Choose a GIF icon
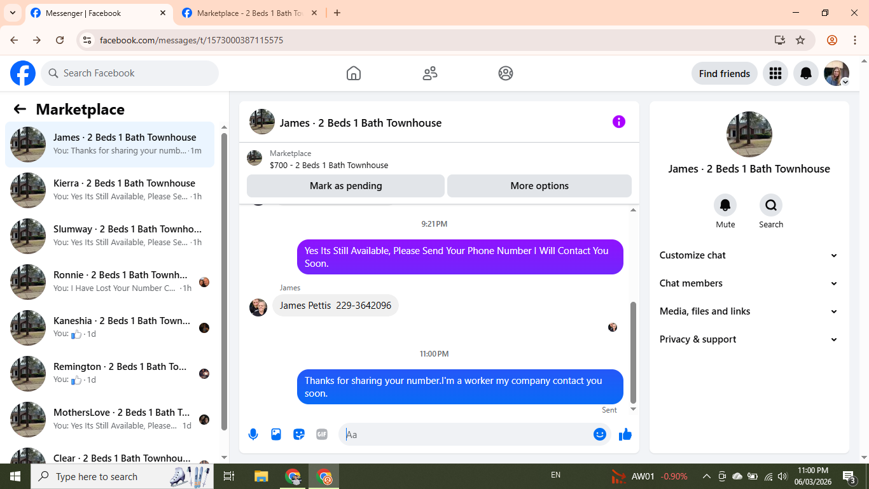The width and height of the screenshot is (869, 489). click(322, 434)
